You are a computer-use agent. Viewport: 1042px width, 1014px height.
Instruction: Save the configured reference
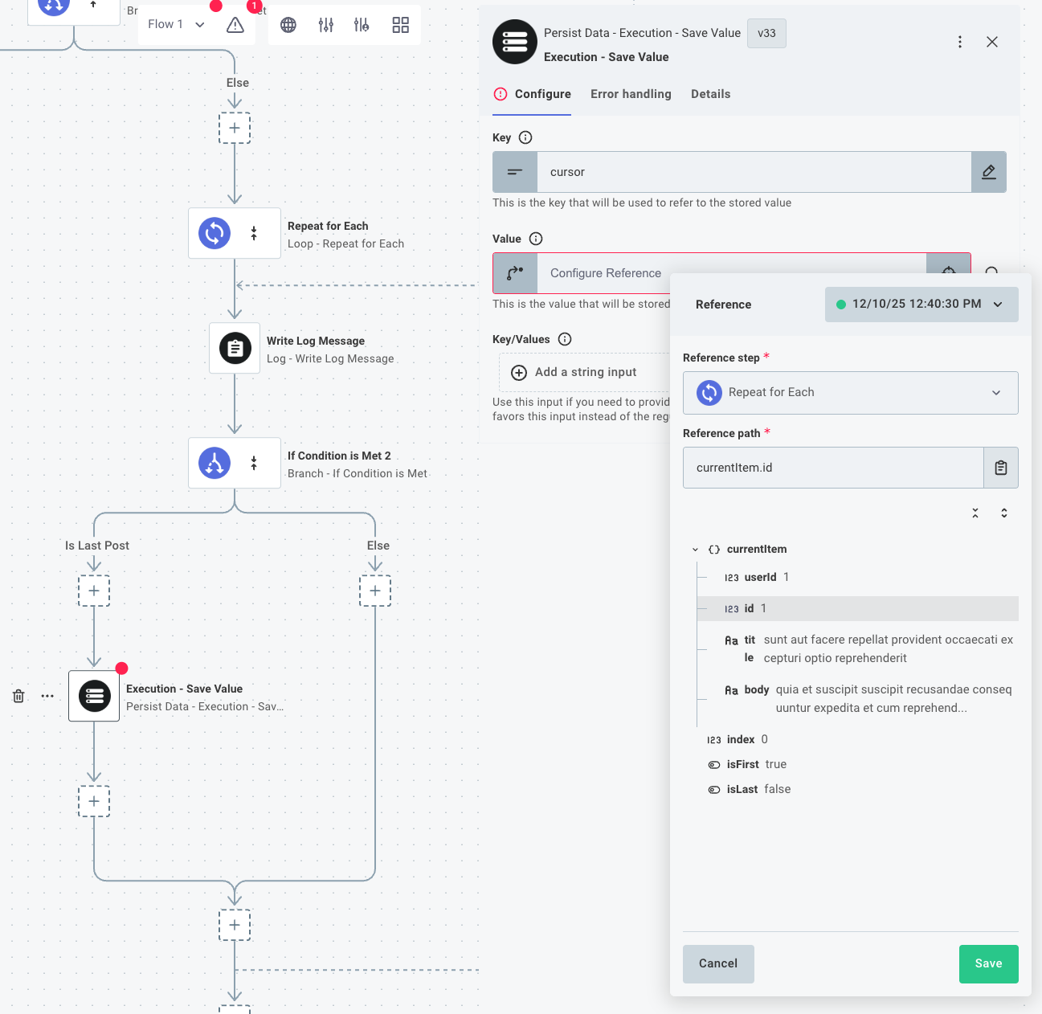click(x=988, y=963)
